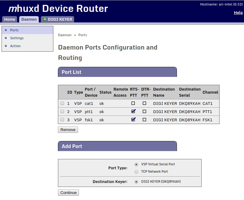Click DIGI KEYER name in the fsk1 row

[165, 120]
